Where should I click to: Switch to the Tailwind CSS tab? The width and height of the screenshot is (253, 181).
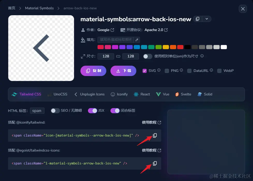[x=26, y=94]
